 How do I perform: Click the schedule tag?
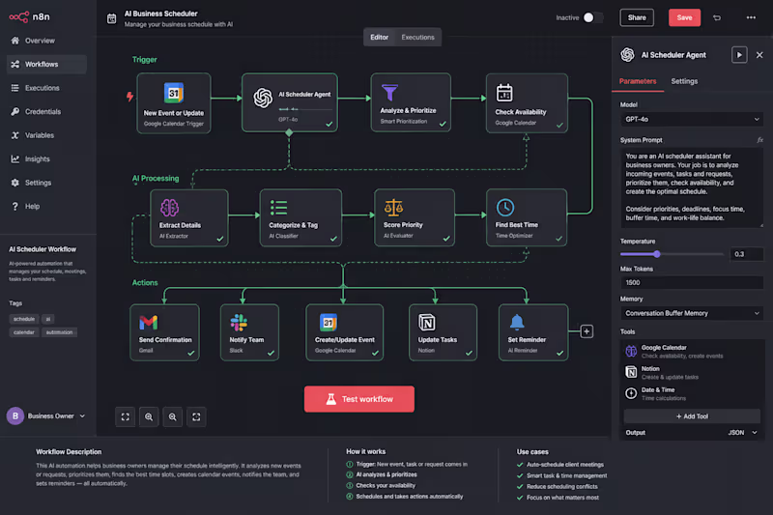click(23, 319)
